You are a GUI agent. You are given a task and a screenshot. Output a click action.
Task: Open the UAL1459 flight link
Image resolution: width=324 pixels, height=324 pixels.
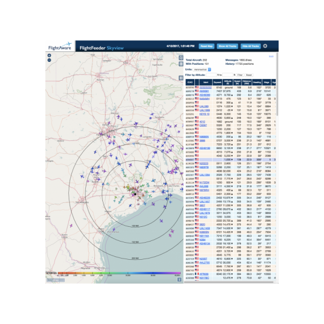pos(205,229)
